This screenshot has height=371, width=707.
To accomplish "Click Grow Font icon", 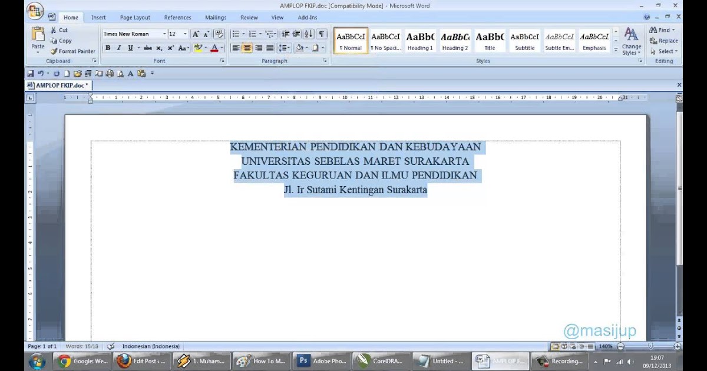I will [196, 34].
